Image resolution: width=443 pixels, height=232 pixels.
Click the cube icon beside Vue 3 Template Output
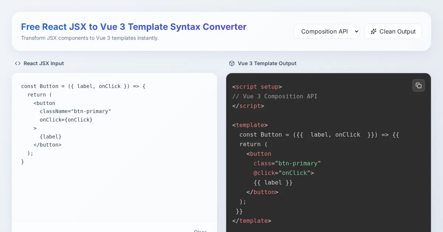[x=232, y=63]
